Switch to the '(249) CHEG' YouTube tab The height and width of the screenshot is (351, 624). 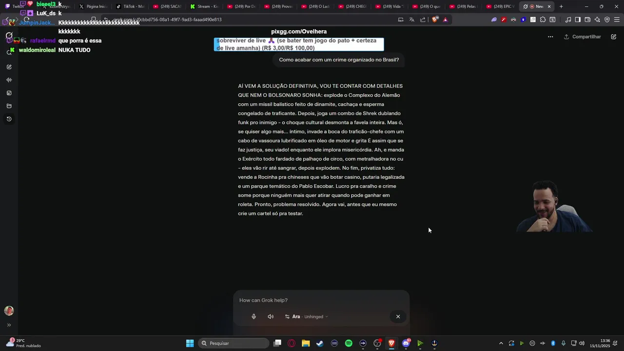click(353, 6)
